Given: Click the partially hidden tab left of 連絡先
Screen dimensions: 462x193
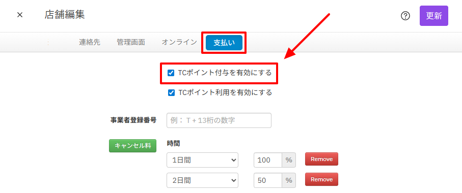Looking at the screenshot, I should click(x=48, y=42).
